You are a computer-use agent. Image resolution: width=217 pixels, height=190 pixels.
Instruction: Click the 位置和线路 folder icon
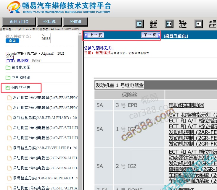point(8,78)
